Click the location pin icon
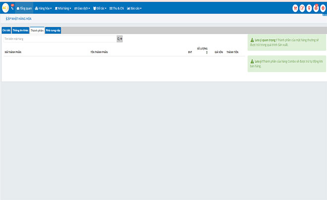Screen dimensions: 327x200 309,8
